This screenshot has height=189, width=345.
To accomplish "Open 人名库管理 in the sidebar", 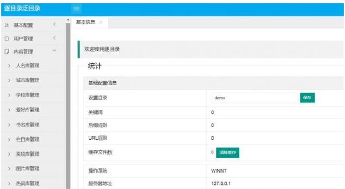I will click(27, 65).
